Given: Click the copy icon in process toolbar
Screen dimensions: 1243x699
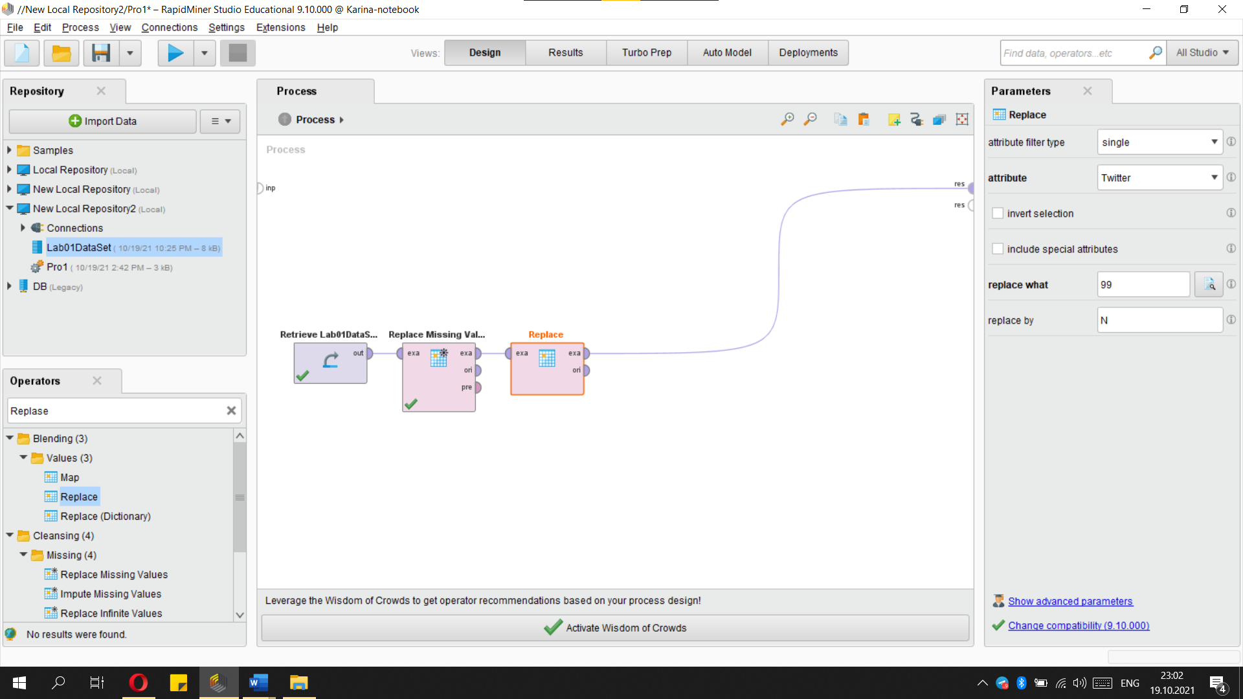Looking at the screenshot, I should tap(840, 119).
